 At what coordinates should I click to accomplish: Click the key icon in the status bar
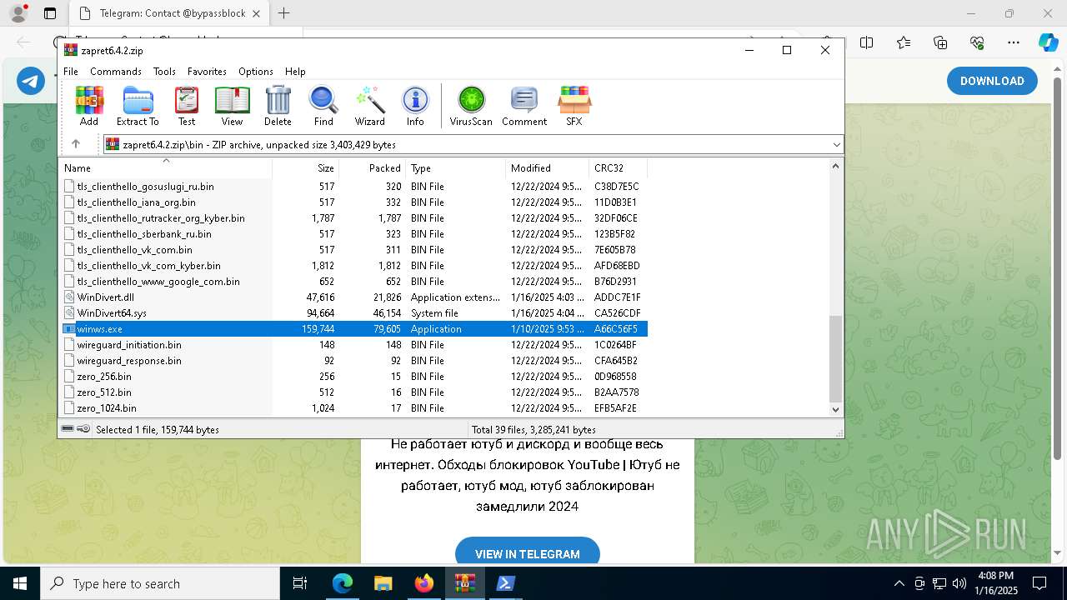83,429
